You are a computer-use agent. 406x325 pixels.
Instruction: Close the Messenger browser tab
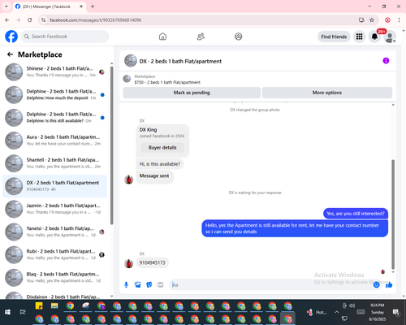click(x=81, y=6)
